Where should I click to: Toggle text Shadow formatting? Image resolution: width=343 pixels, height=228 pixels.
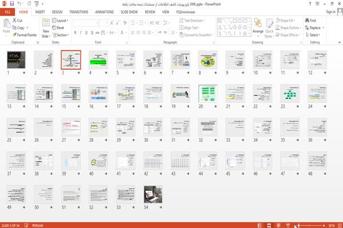(x=92, y=33)
